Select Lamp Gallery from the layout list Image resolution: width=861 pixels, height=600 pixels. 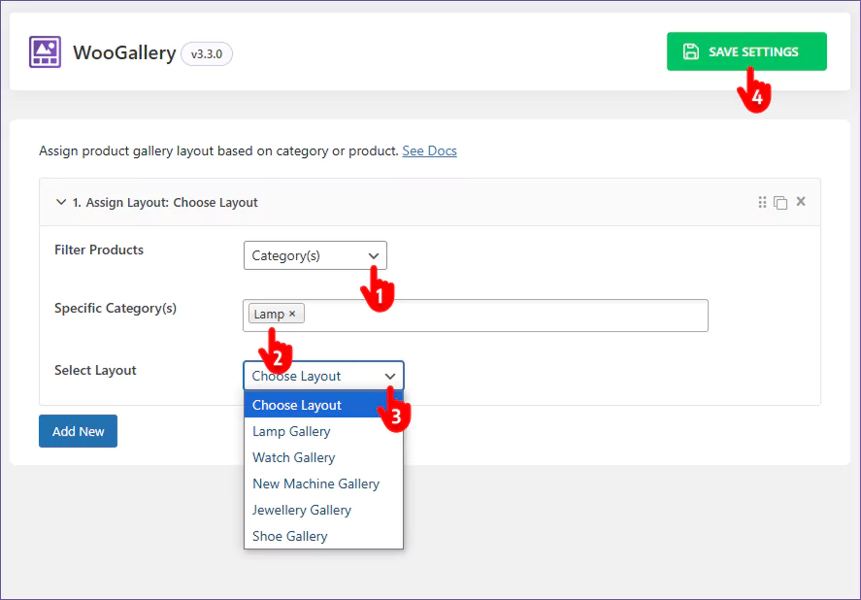323,431
